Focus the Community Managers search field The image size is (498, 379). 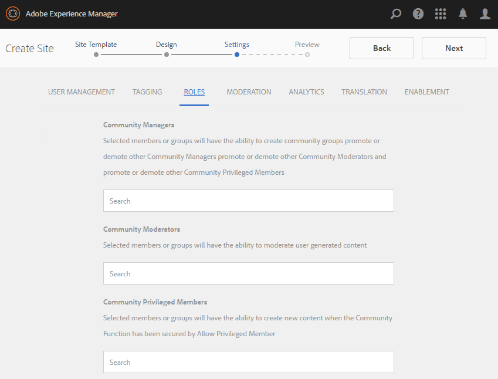(x=249, y=201)
